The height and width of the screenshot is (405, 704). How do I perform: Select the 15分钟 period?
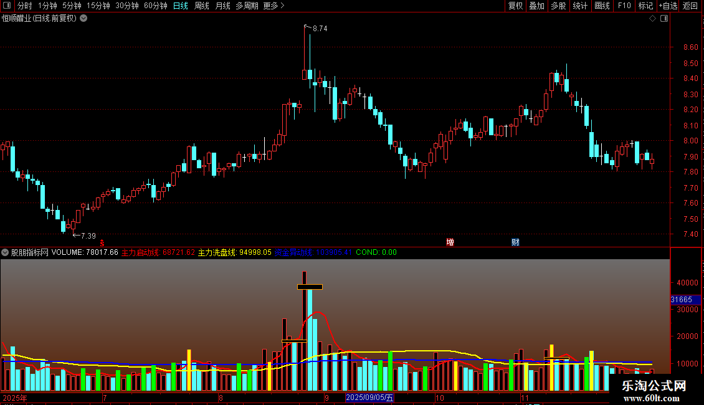tap(98, 6)
